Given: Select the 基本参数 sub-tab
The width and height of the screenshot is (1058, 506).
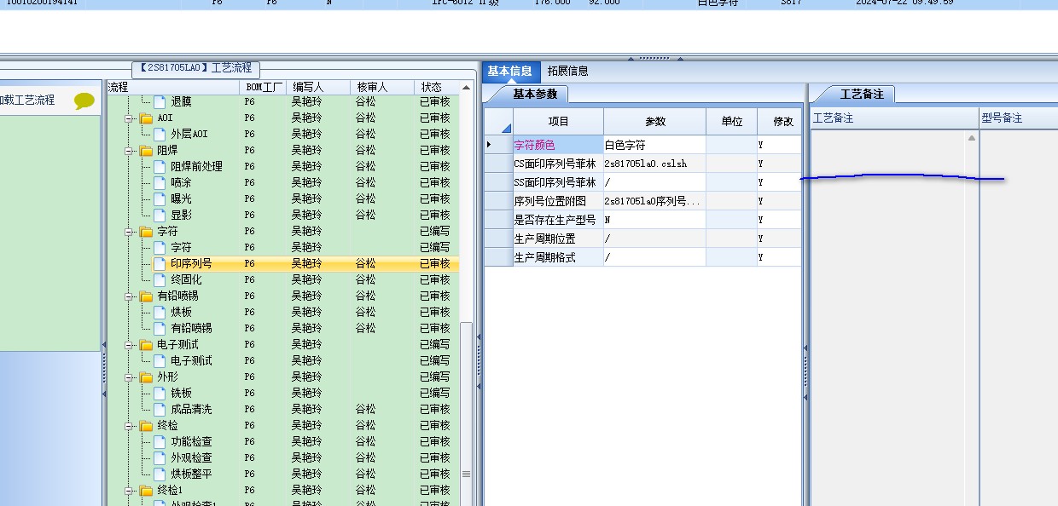Looking at the screenshot, I should coord(536,95).
